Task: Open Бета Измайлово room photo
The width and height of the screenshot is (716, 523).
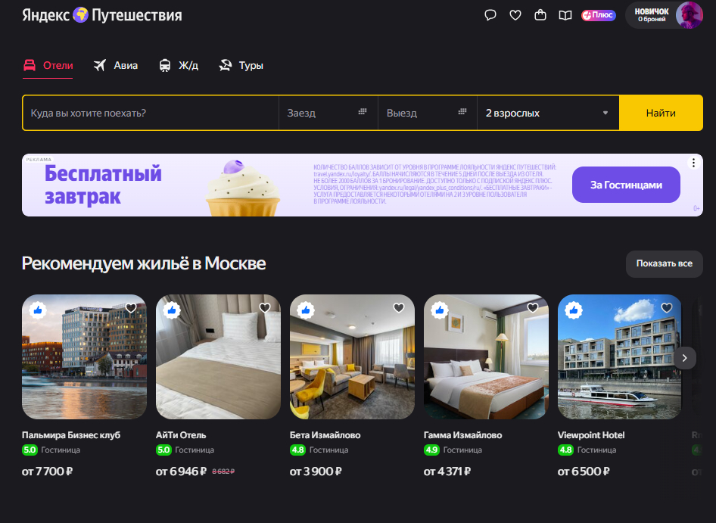Action: 352,356
